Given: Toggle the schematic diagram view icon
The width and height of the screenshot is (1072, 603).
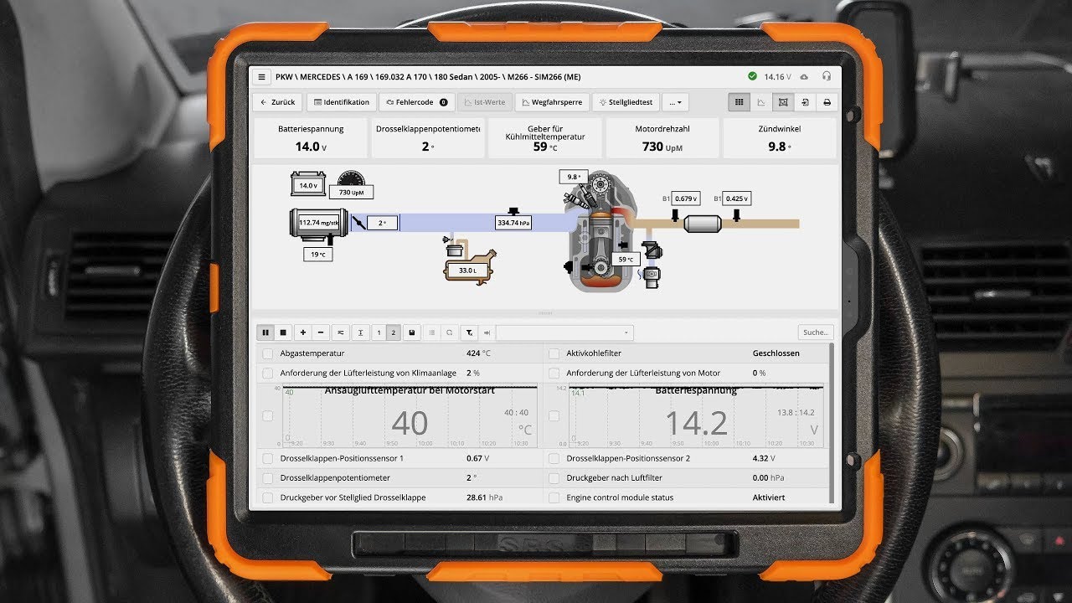Looking at the screenshot, I should point(783,102).
